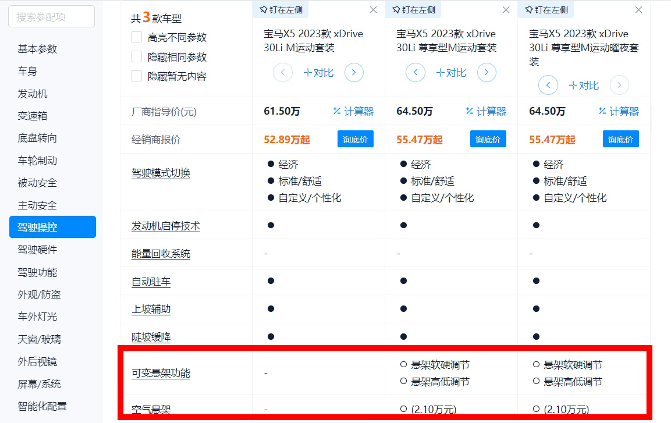Click the 52.89万起 dealer price

point(287,140)
